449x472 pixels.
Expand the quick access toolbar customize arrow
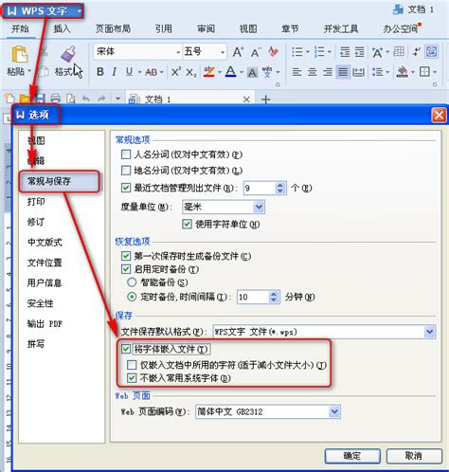(117, 99)
